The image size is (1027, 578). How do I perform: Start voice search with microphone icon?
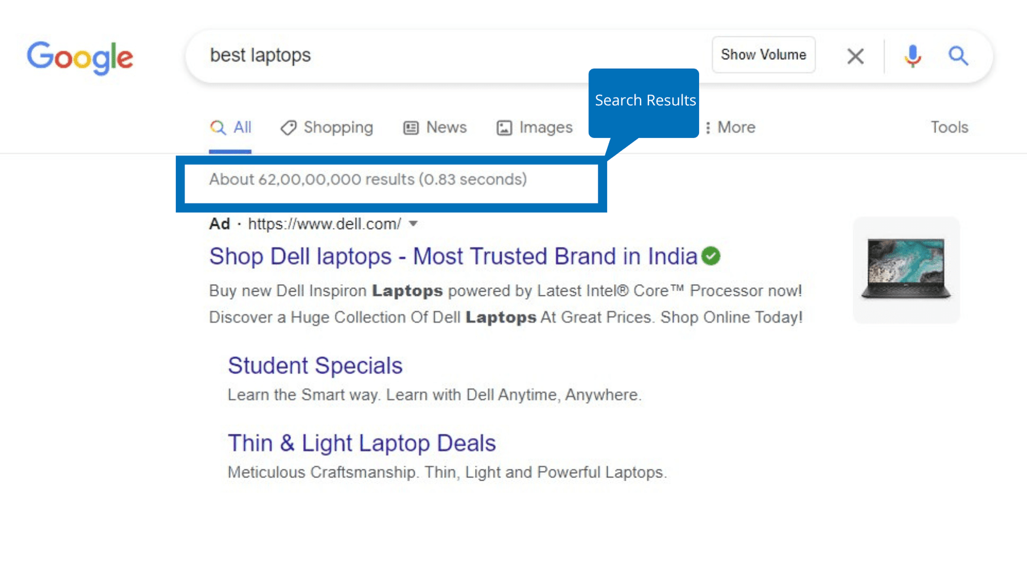(912, 56)
